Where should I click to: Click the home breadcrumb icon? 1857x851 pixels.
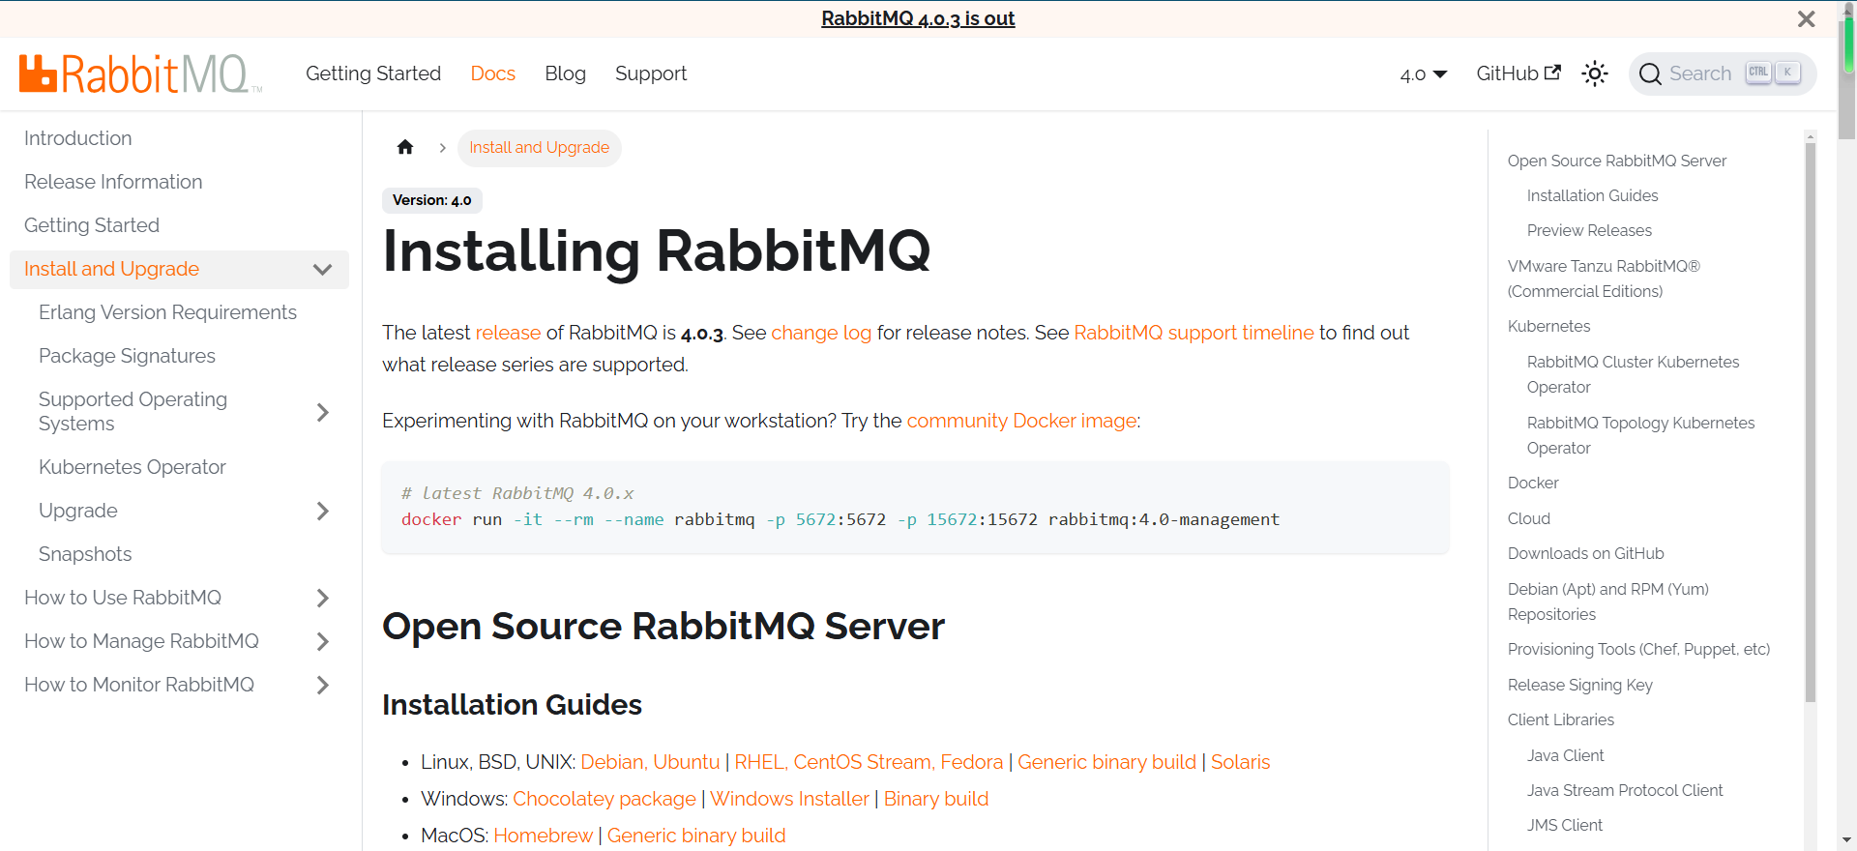click(405, 147)
